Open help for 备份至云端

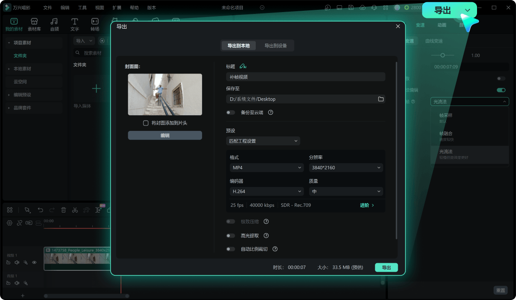[271, 112]
